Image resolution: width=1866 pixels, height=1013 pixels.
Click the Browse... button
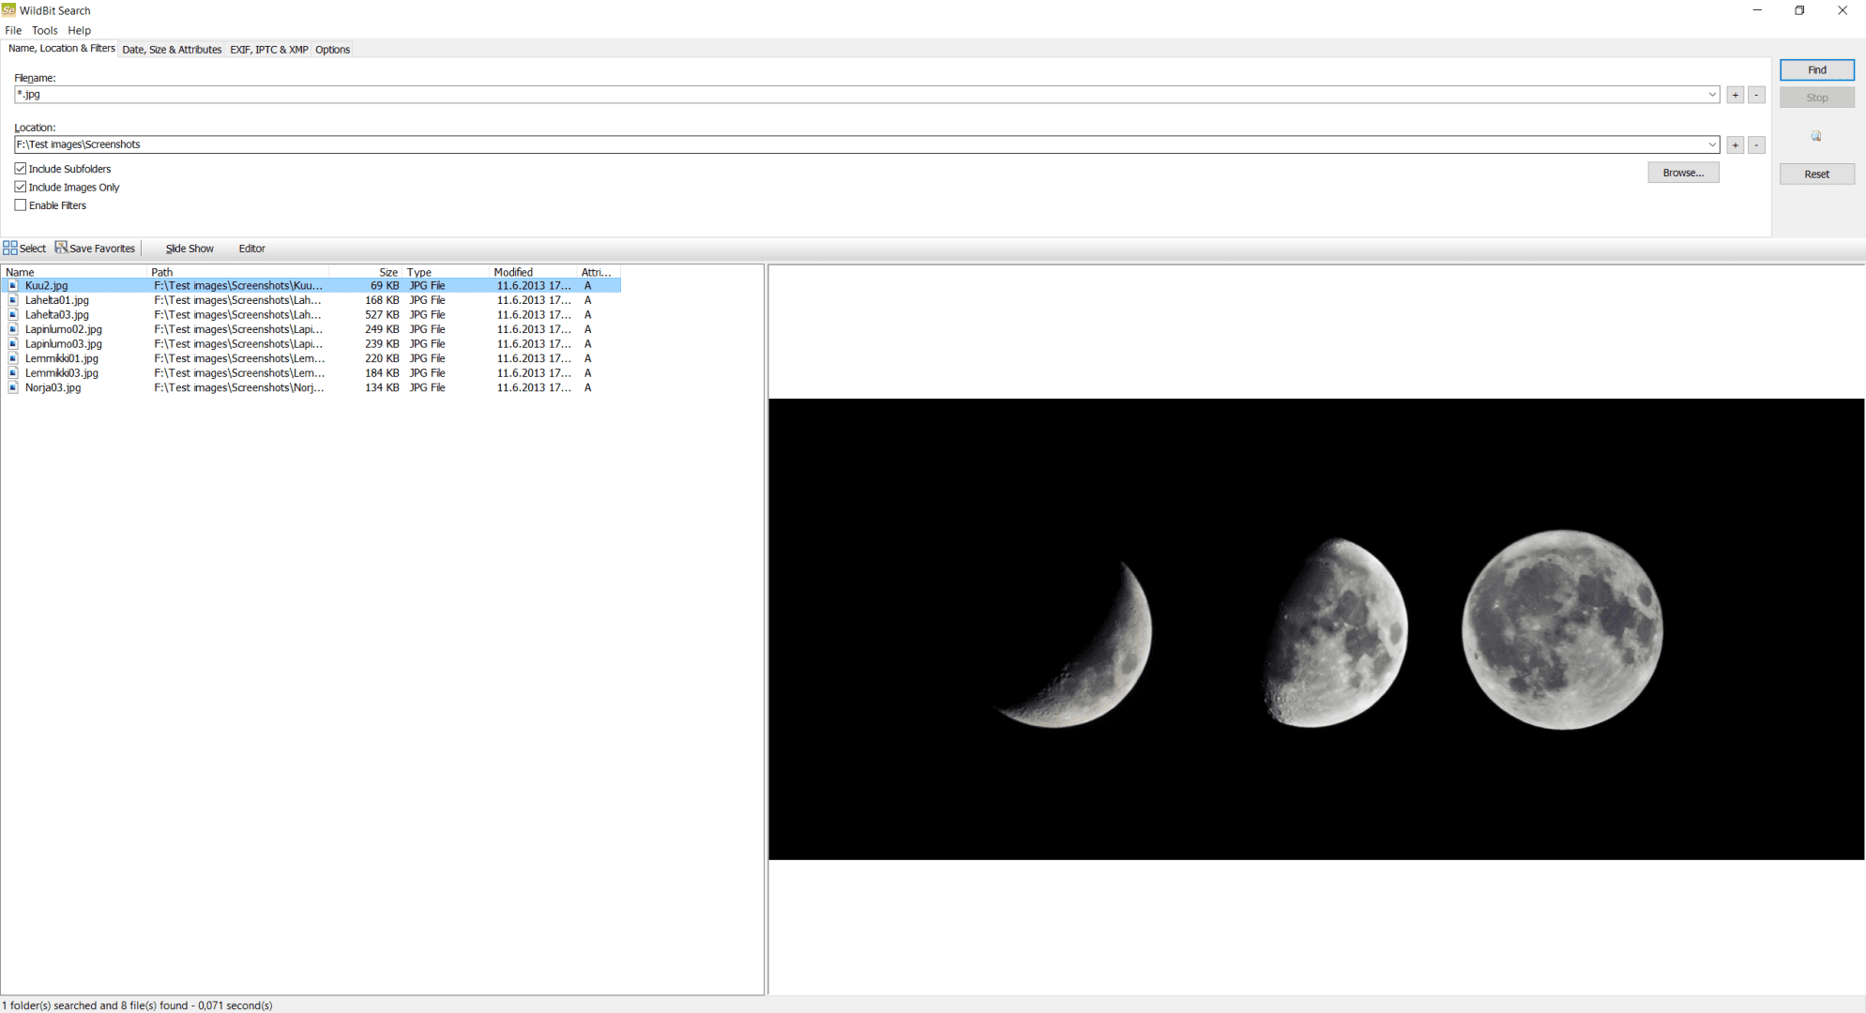tap(1683, 173)
